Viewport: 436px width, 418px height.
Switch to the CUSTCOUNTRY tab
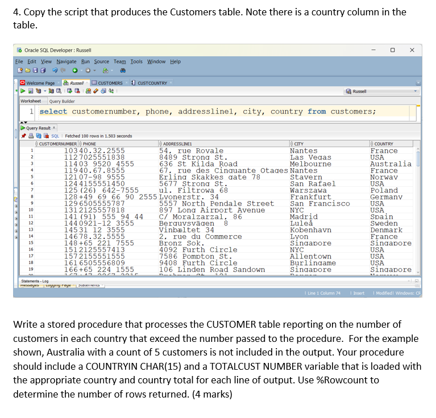click(x=152, y=83)
